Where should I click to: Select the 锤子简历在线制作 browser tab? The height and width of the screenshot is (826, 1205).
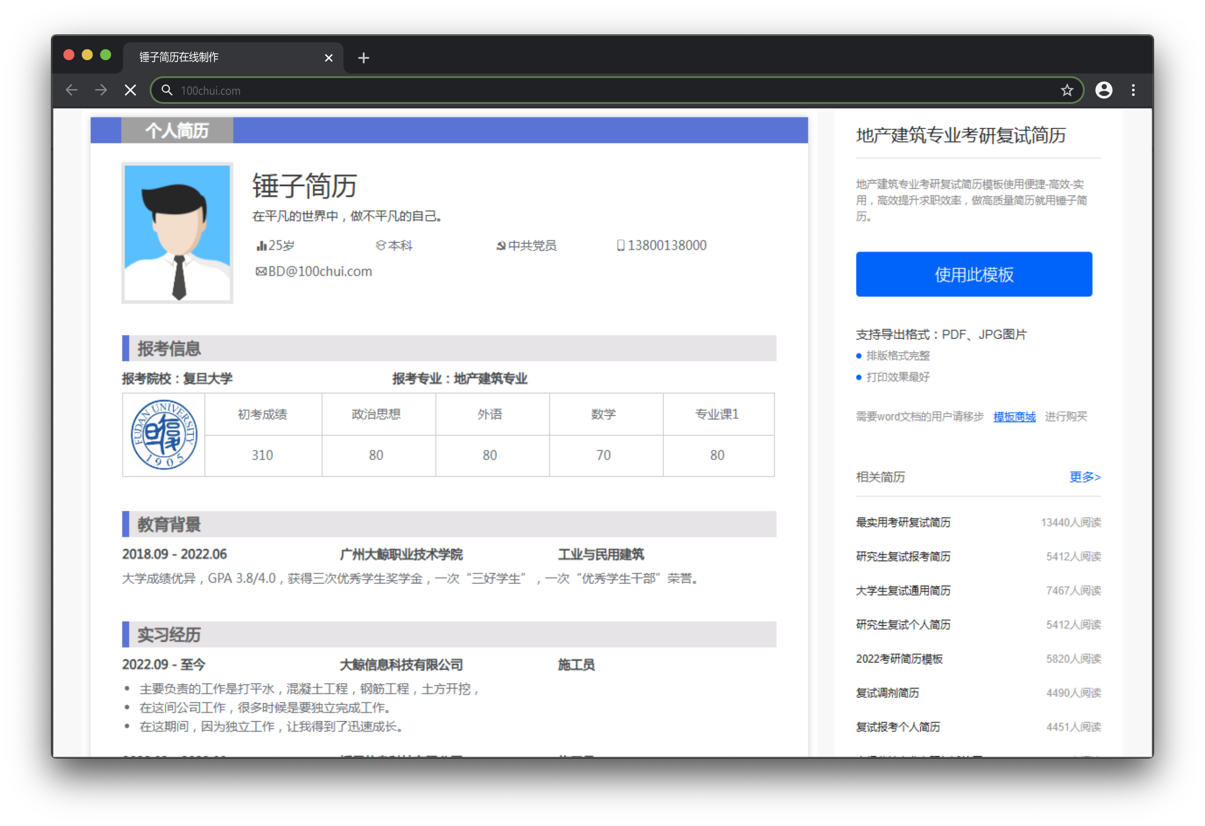pos(233,57)
